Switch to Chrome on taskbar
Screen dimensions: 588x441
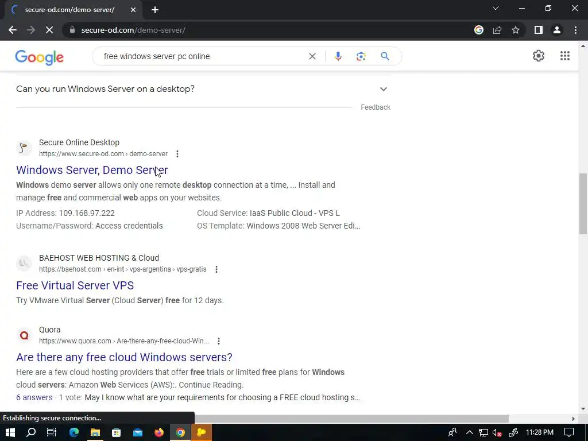(x=180, y=432)
